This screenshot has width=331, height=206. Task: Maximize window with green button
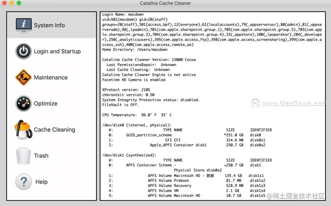point(19,3)
